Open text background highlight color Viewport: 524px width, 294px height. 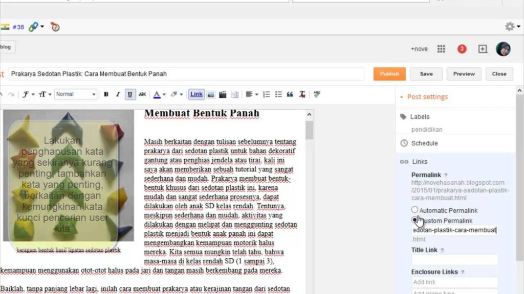(176, 94)
